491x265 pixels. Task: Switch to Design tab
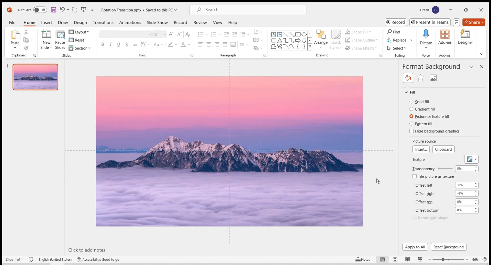tap(80, 22)
